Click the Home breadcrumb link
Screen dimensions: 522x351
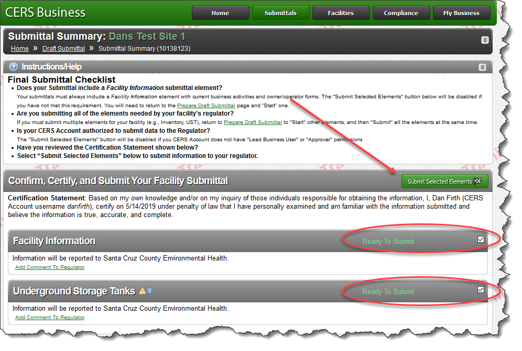coord(19,49)
